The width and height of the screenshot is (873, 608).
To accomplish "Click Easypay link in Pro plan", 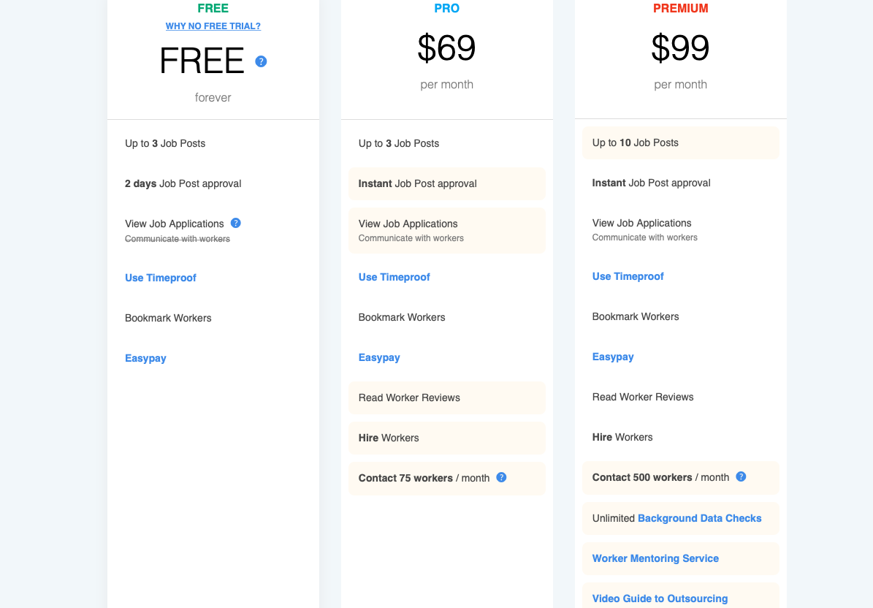I will (379, 357).
